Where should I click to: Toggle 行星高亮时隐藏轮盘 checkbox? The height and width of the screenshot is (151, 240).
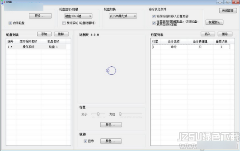coord(154,23)
